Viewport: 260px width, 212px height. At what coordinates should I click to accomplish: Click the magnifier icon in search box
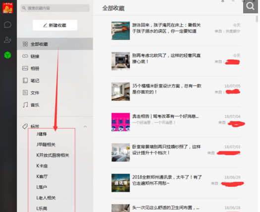click(x=24, y=8)
